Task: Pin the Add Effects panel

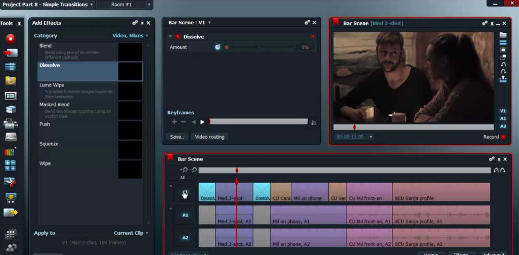Action: pos(142,23)
